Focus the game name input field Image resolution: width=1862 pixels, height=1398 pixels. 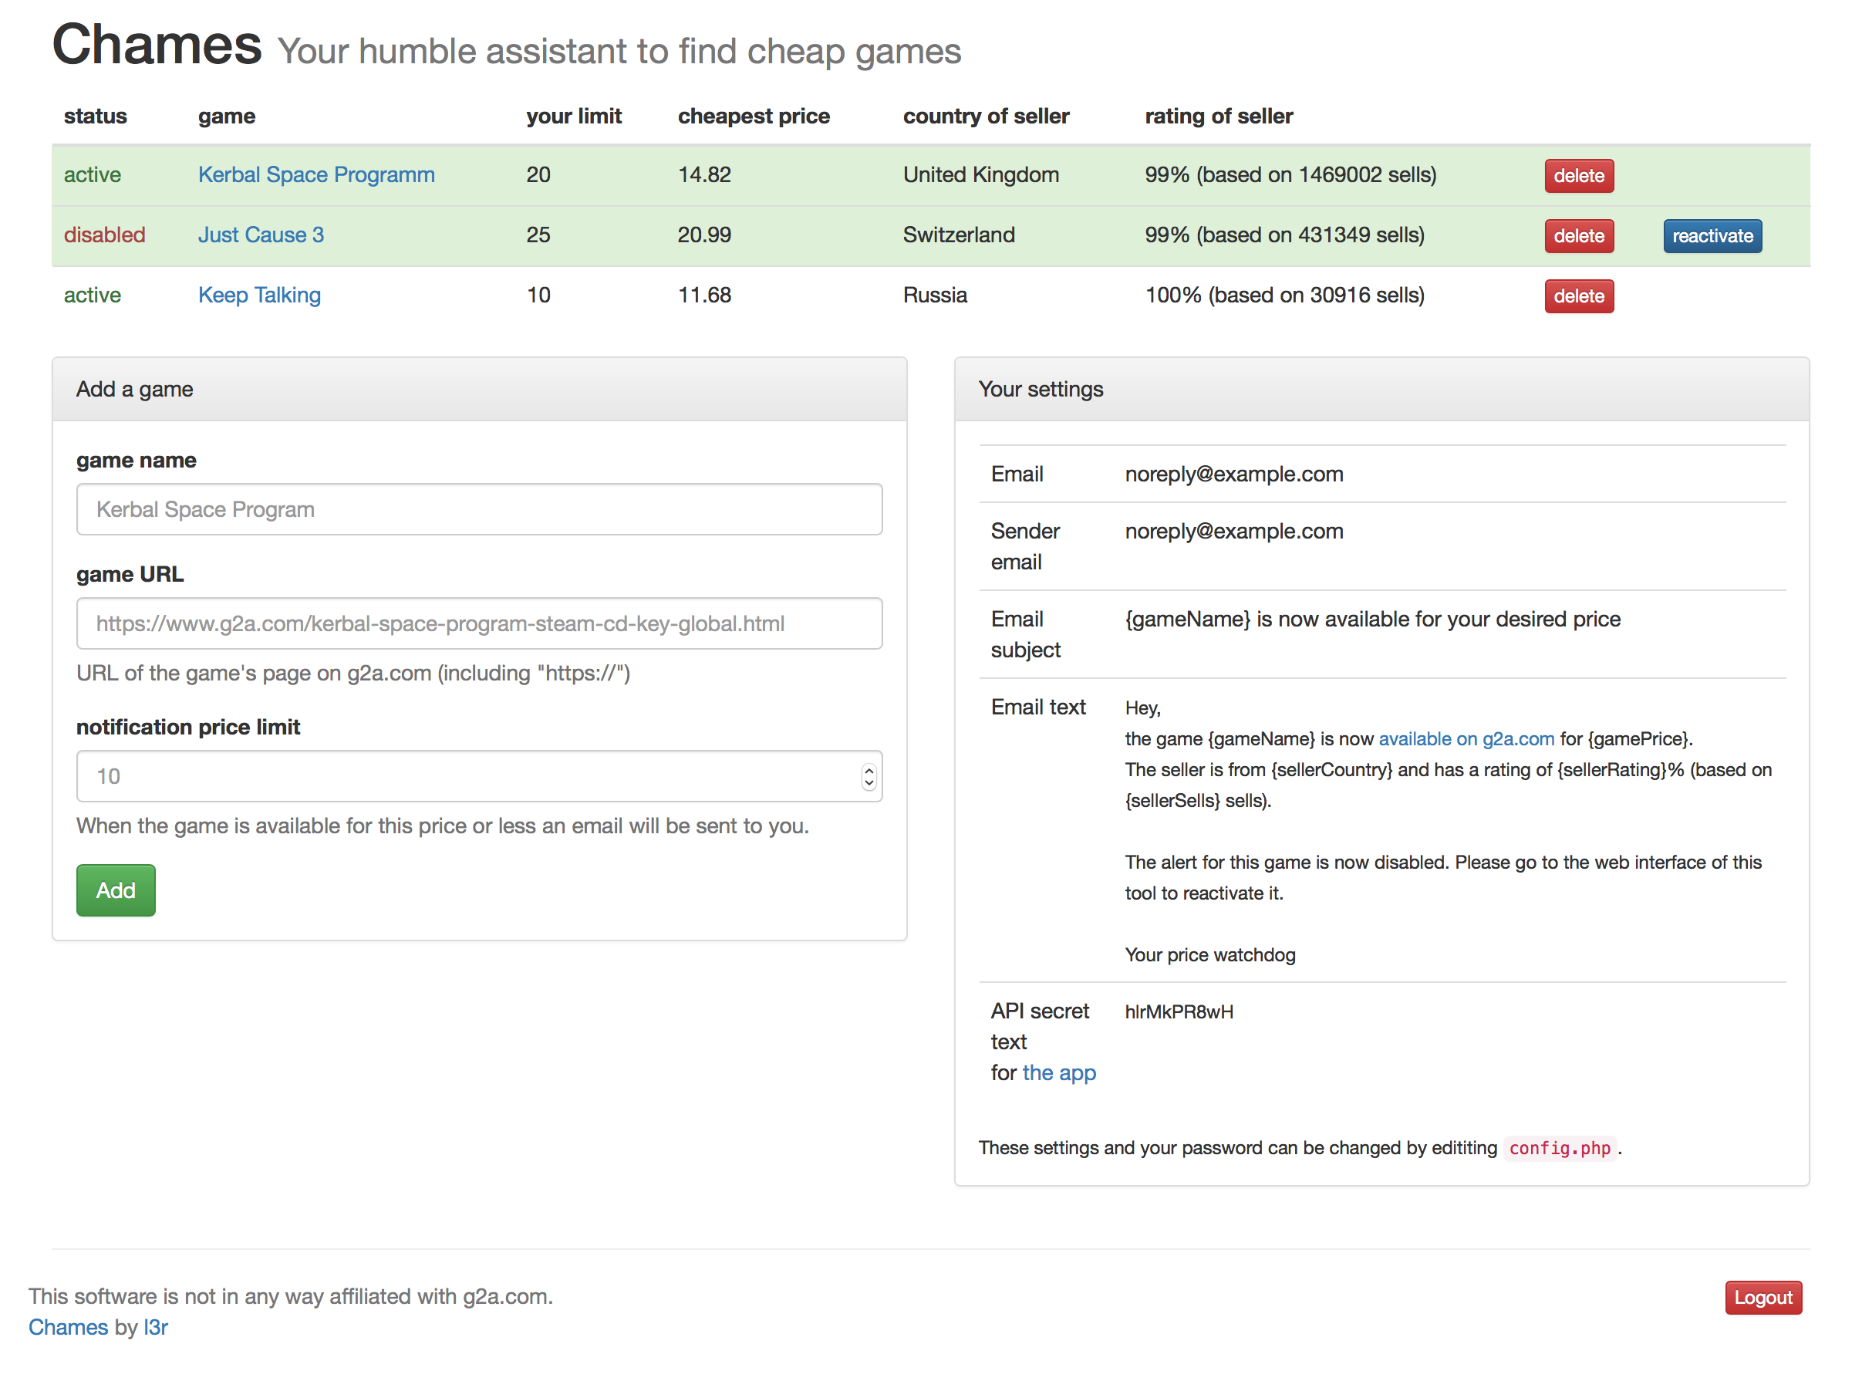pyautogui.click(x=479, y=509)
